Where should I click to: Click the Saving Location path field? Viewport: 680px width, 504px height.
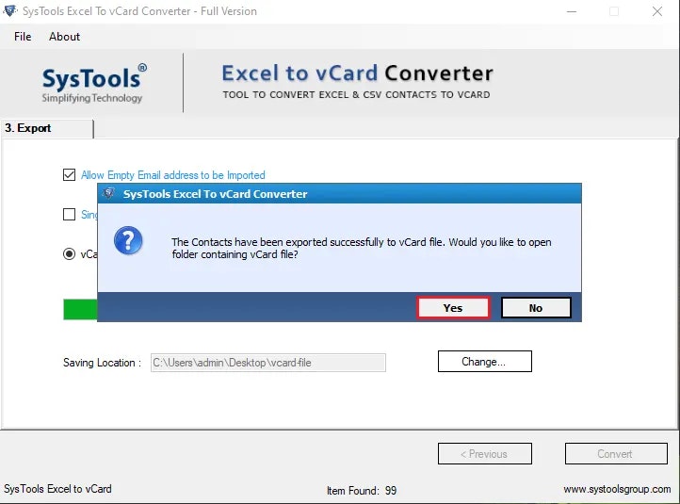tap(268, 363)
